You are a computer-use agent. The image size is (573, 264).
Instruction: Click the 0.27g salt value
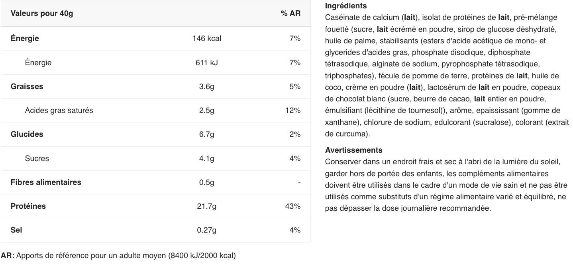(x=206, y=230)
